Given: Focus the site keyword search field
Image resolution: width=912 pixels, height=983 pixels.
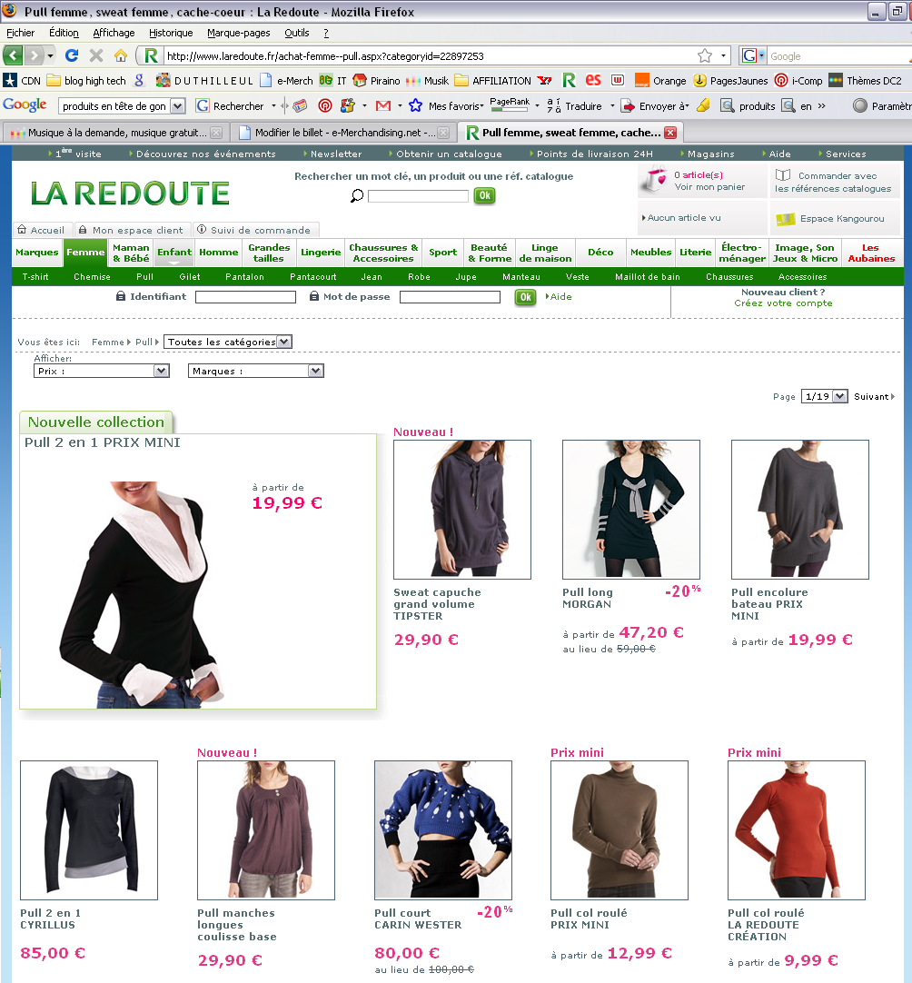Looking at the screenshot, I should (x=418, y=196).
